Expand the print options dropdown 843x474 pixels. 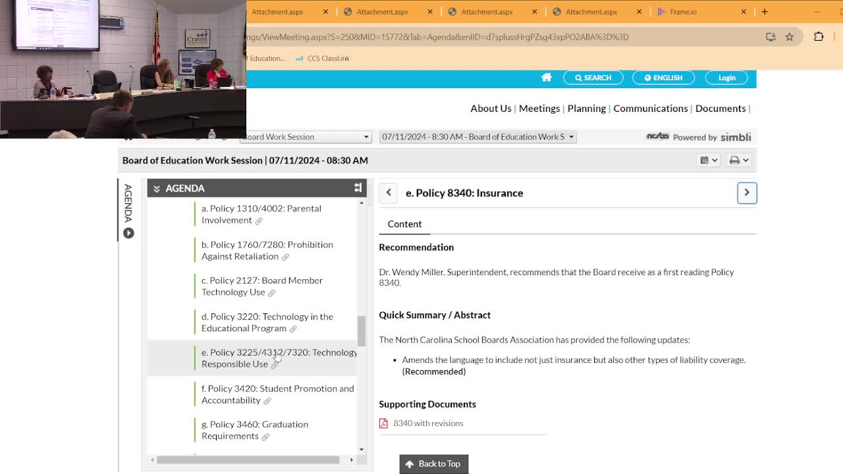tap(739, 161)
